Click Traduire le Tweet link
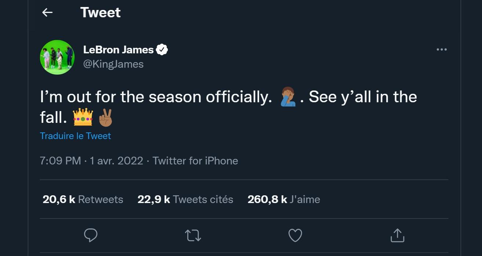Viewport: 482px width, 256px height. [x=75, y=136]
